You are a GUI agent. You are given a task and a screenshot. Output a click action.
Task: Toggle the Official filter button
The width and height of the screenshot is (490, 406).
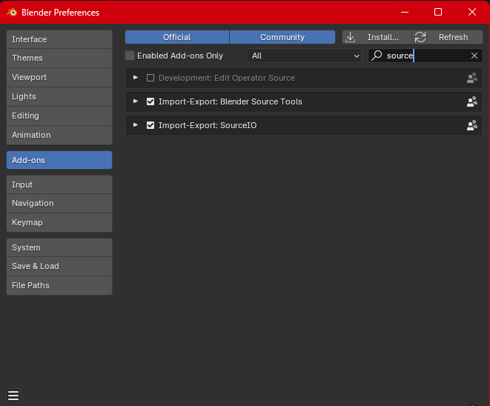pyautogui.click(x=177, y=37)
